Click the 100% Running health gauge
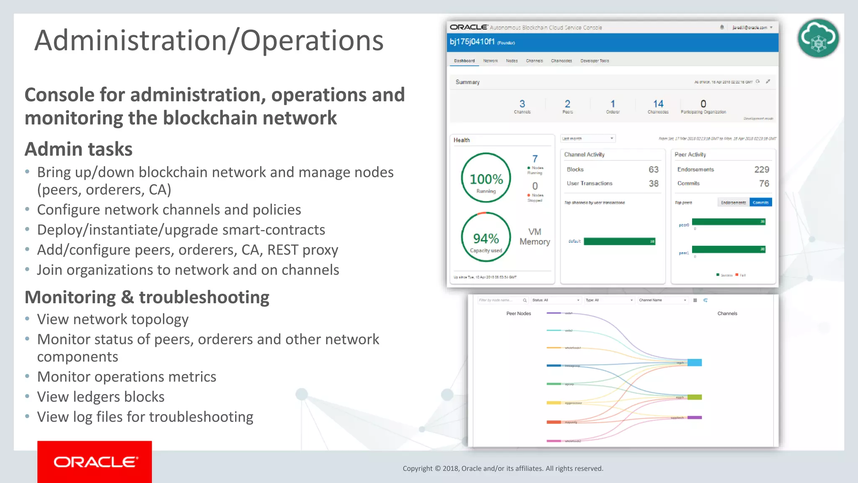This screenshot has width=858, height=483. pyautogui.click(x=486, y=178)
